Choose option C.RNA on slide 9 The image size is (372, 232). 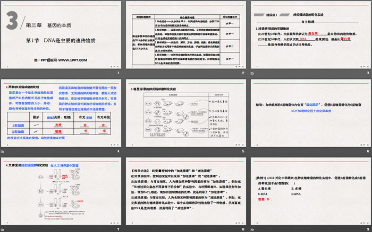tap(264, 193)
